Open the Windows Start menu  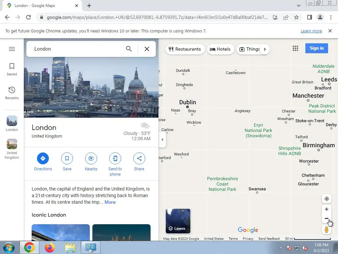[x=9, y=247]
